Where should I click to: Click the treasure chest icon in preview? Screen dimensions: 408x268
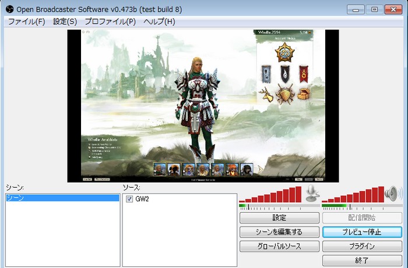[304, 94]
